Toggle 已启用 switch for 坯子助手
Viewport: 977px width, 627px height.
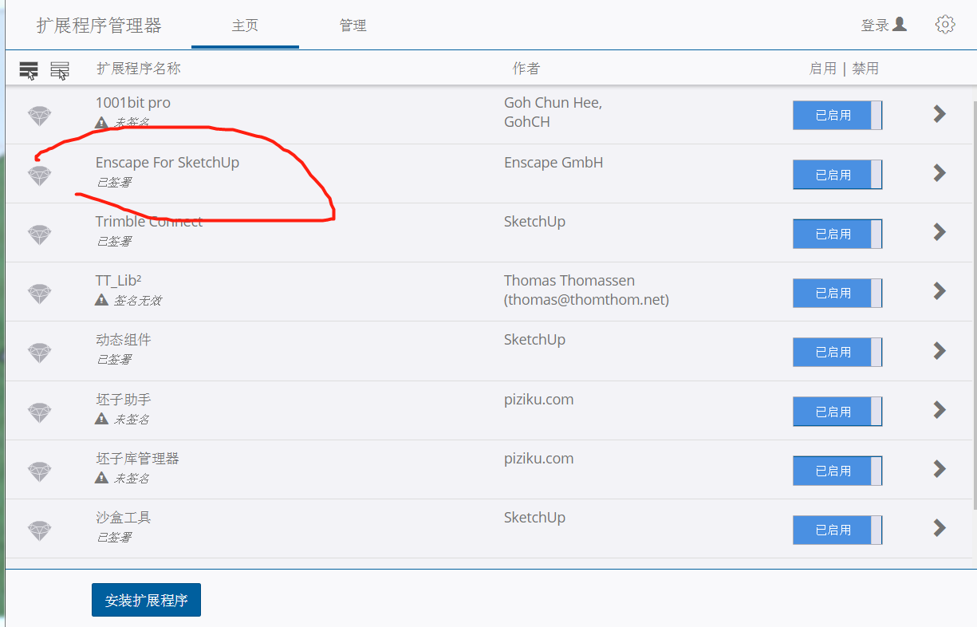(x=837, y=412)
